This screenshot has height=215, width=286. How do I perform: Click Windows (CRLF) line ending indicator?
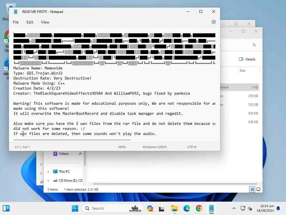point(154,147)
